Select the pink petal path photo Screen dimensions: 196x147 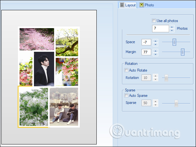click(37, 39)
